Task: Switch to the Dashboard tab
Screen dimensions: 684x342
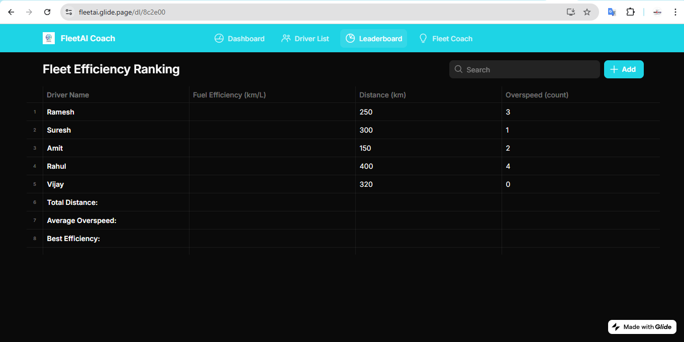Action: 239,38
